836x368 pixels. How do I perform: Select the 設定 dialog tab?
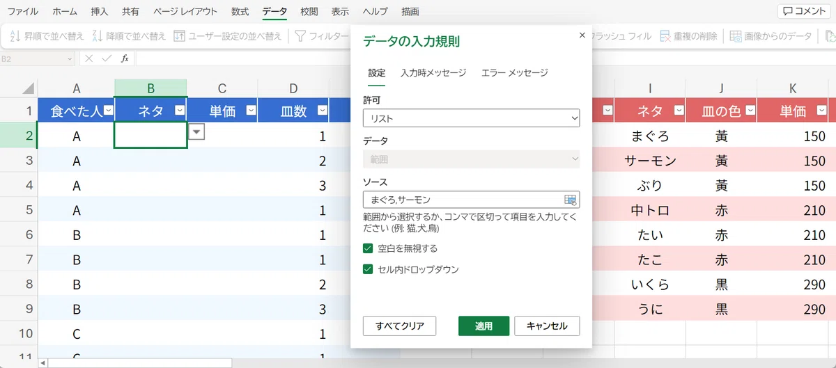point(377,72)
